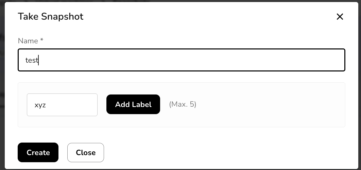Click the Take Snapshot dialog title

51,16
